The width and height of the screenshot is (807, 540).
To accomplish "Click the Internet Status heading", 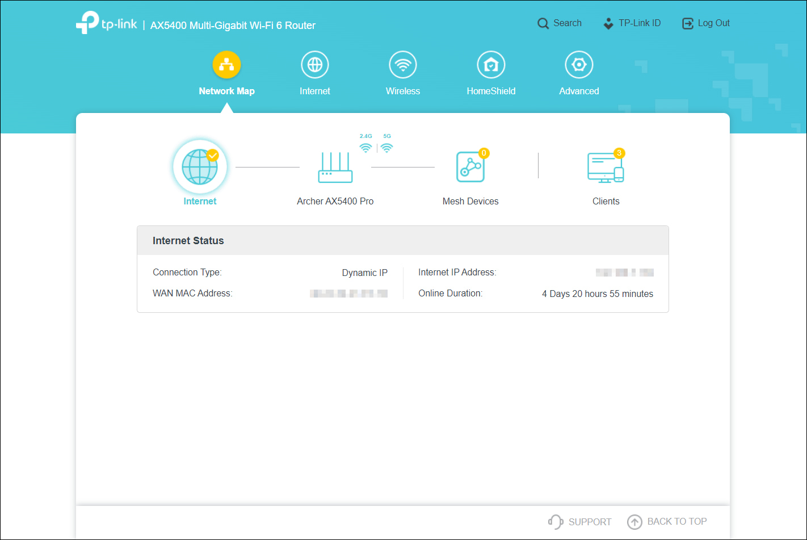I will click(188, 241).
